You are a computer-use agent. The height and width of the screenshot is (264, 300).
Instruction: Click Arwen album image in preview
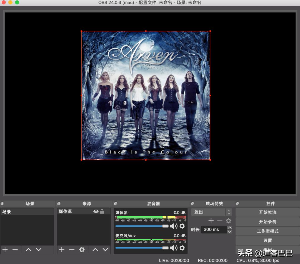146,95
